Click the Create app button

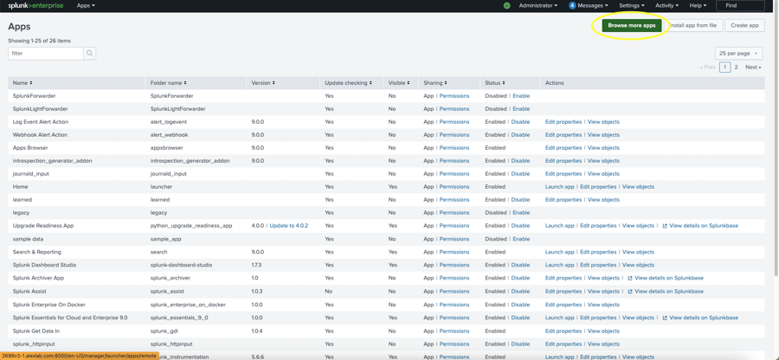pos(744,25)
